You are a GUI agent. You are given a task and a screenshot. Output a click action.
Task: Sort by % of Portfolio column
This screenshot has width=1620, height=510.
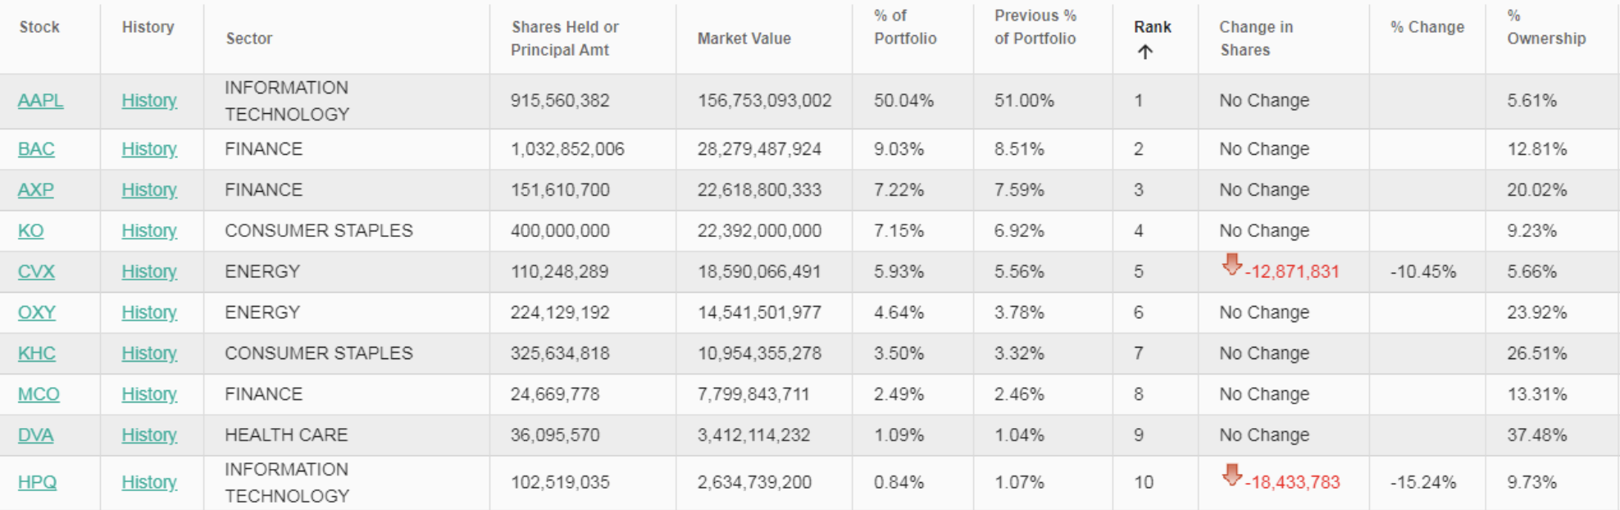(x=904, y=27)
